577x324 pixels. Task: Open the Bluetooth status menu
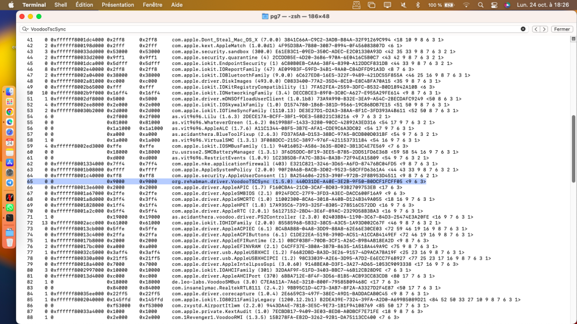point(418,5)
